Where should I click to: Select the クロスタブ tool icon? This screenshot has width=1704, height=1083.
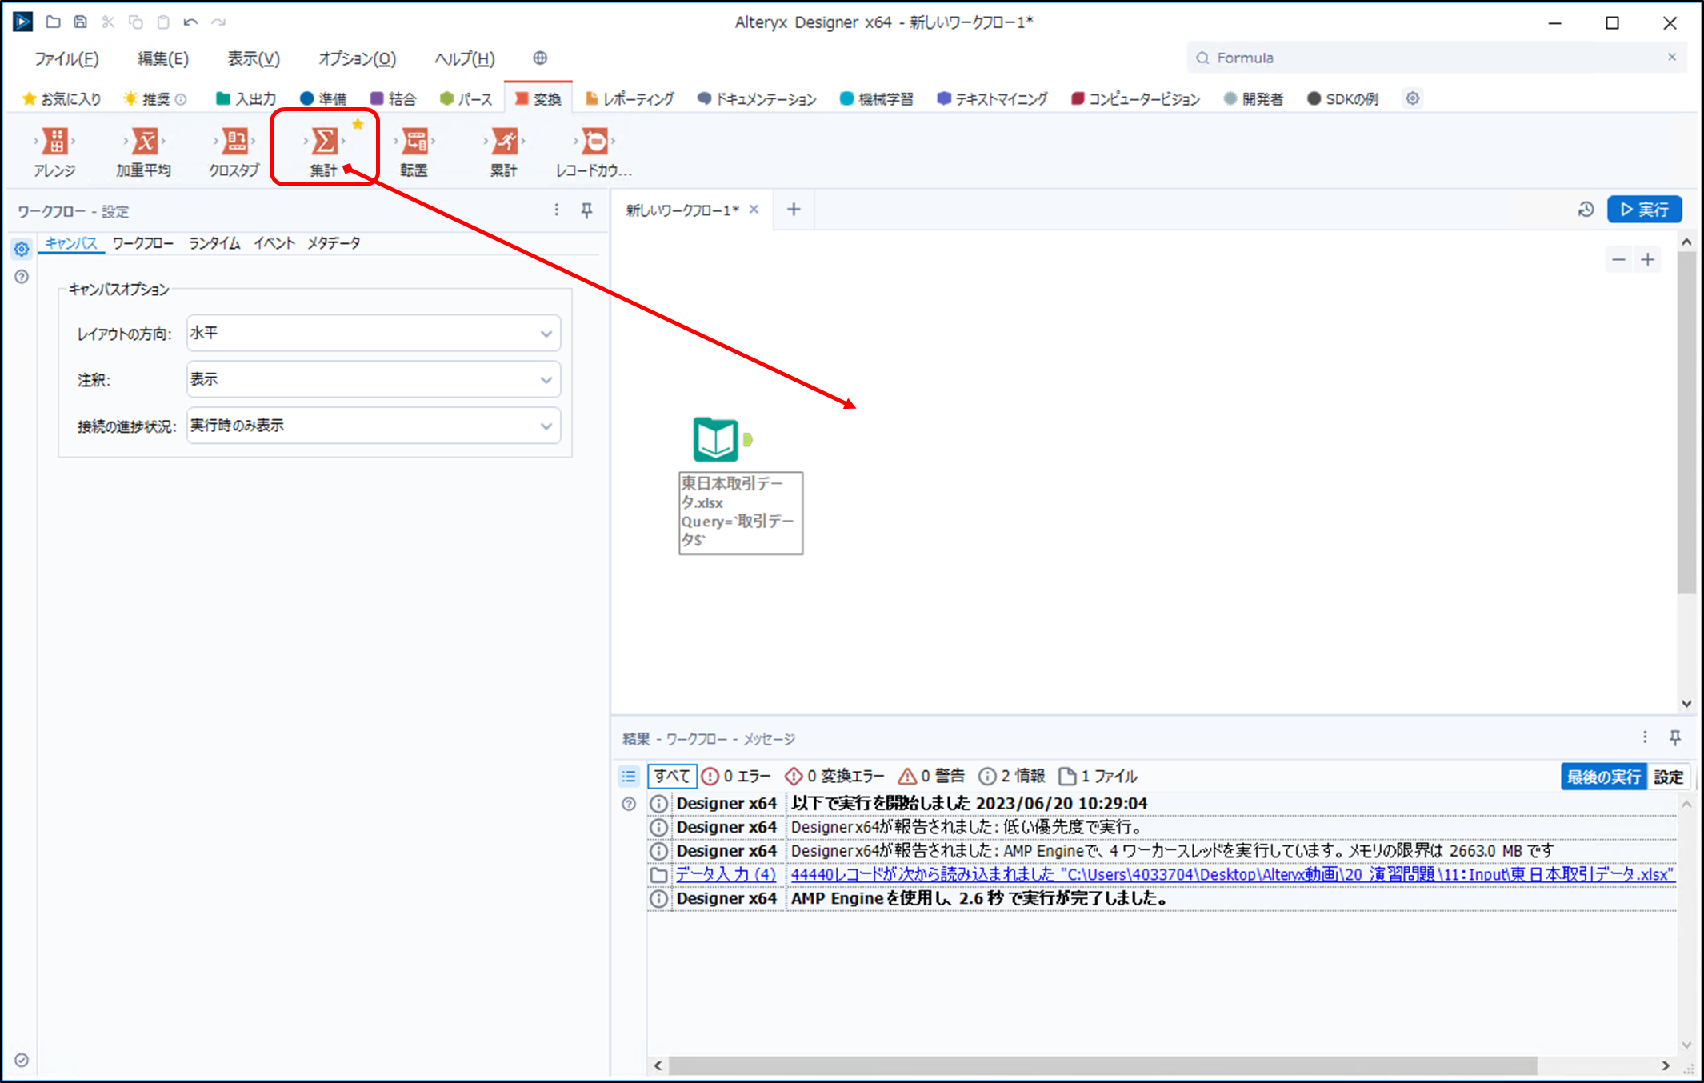tap(234, 142)
